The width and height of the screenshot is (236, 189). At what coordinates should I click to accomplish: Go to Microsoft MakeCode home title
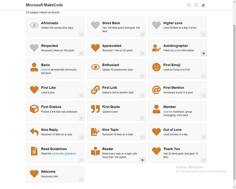[45, 5]
